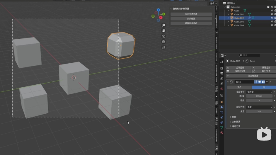Screen dimensions: 276x155
Task: Toggle Collection exclude checkbox in outliner
Action: click(268, 7)
